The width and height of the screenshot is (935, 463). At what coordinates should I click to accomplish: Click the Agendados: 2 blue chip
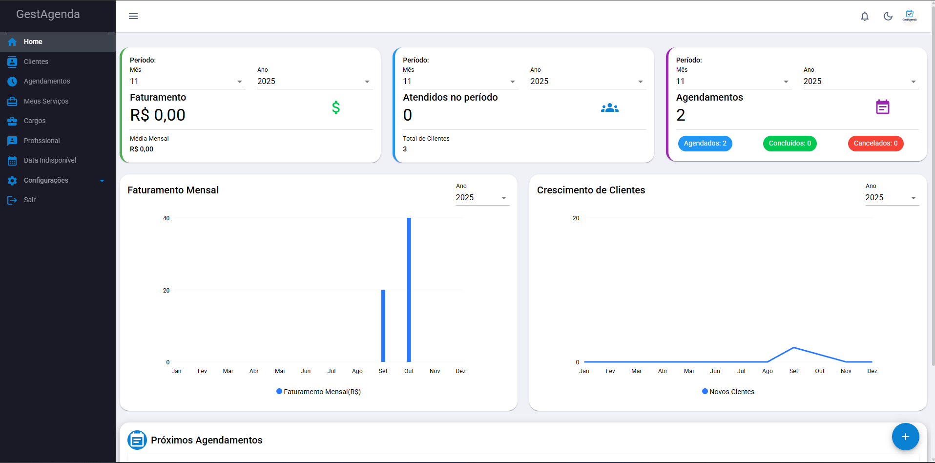tap(705, 144)
